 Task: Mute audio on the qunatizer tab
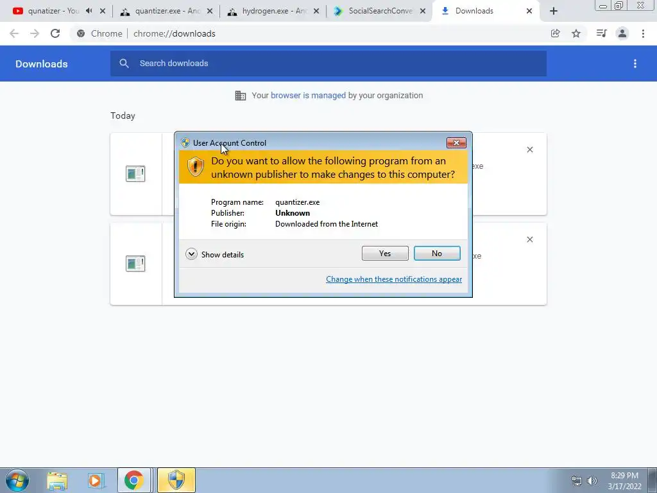[x=89, y=11]
